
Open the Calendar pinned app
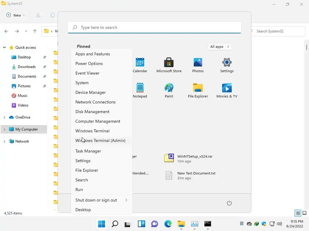click(140, 65)
